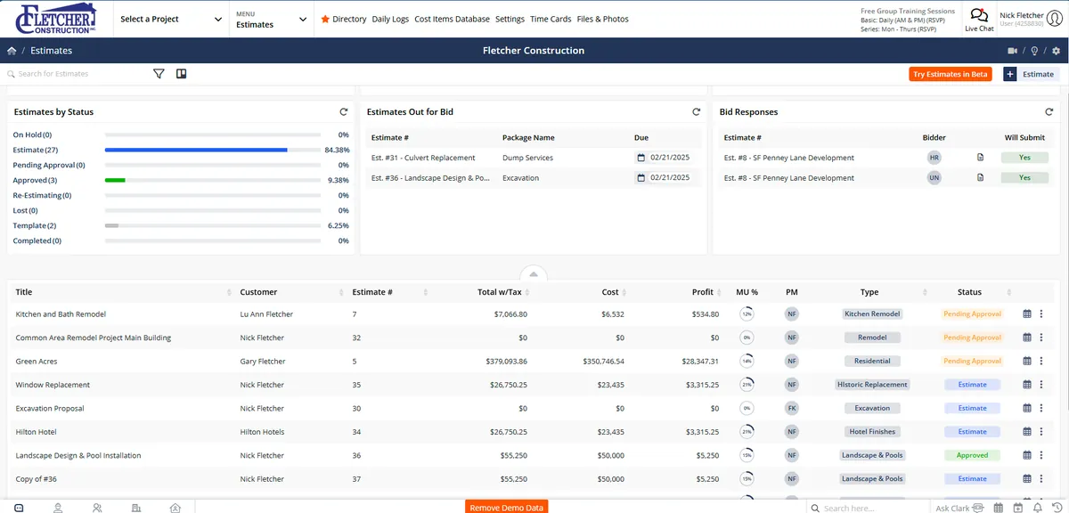Open Files & Photos from top menu

click(602, 19)
